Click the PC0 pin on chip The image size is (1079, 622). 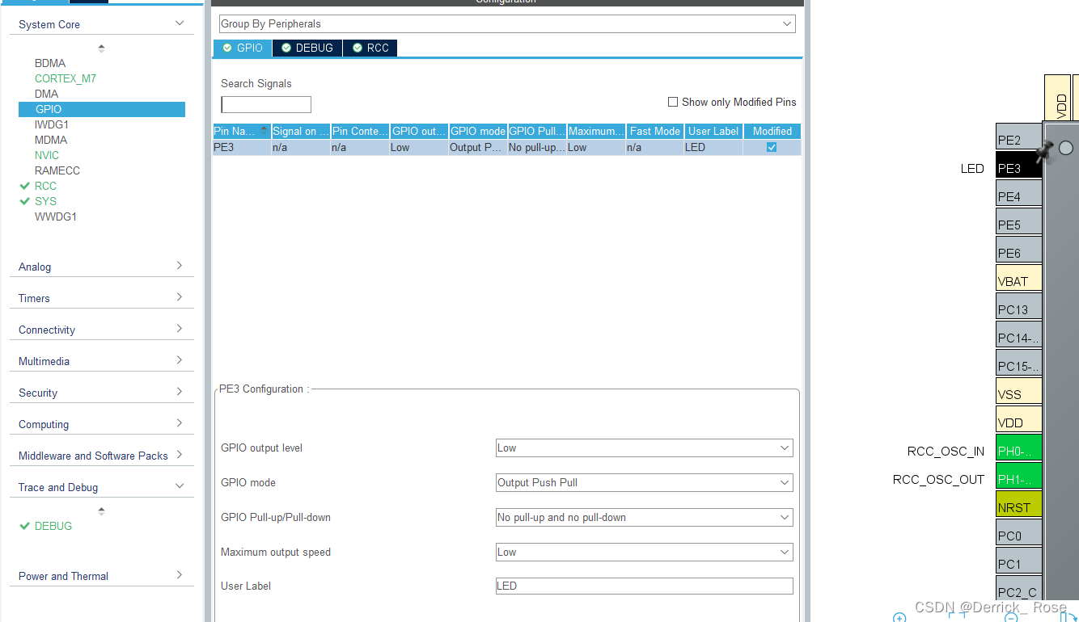click(x=1018, y=533)
